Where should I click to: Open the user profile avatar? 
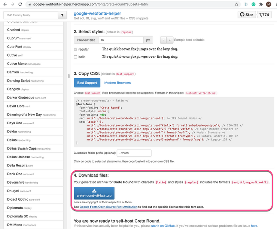(268, 4)
